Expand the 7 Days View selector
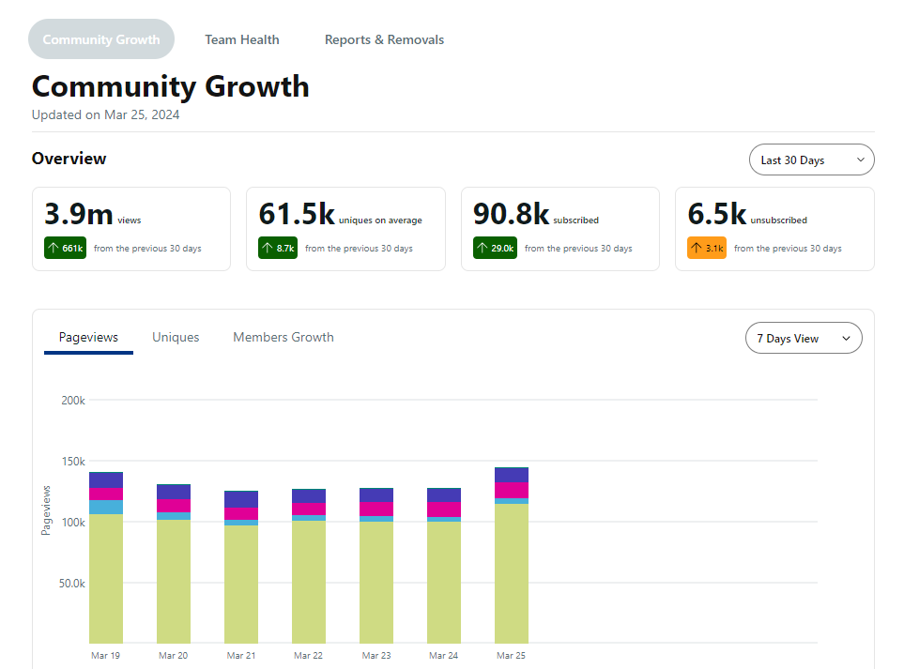This screenshot has width=904, height=669. pos(804,338)
